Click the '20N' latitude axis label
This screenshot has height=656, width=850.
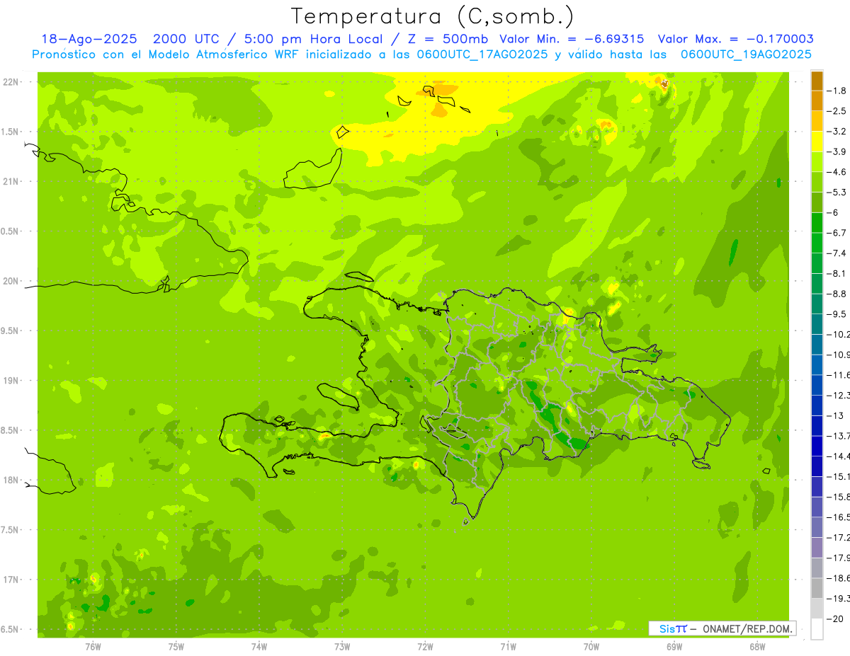(11, 281)
